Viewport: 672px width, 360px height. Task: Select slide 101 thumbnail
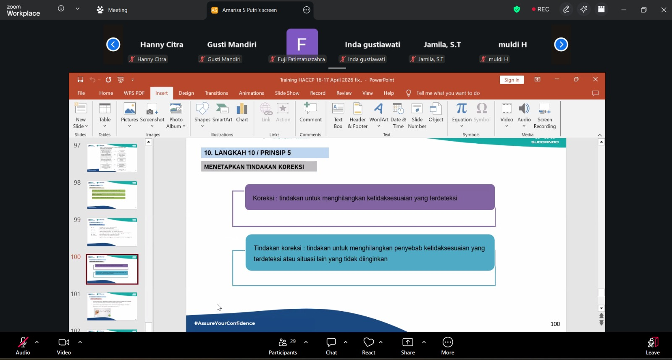tap(112, 306)
